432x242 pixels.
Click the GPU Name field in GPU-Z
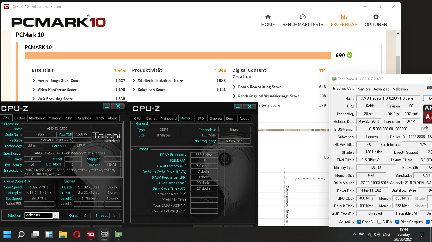point(388,98)
